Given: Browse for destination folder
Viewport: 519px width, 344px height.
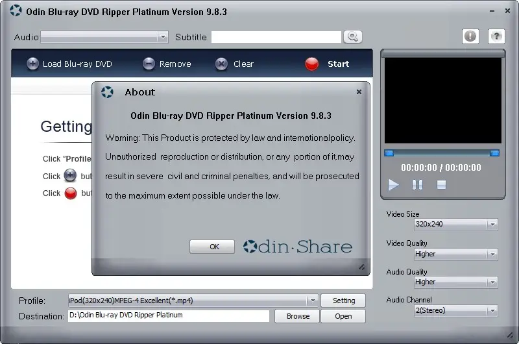Looking at the screenshot, I should (297, 316).
